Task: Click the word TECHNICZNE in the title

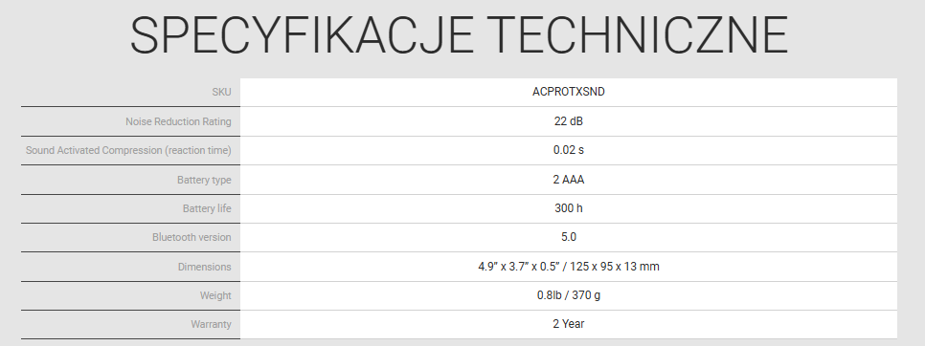Action: point(639,35)
